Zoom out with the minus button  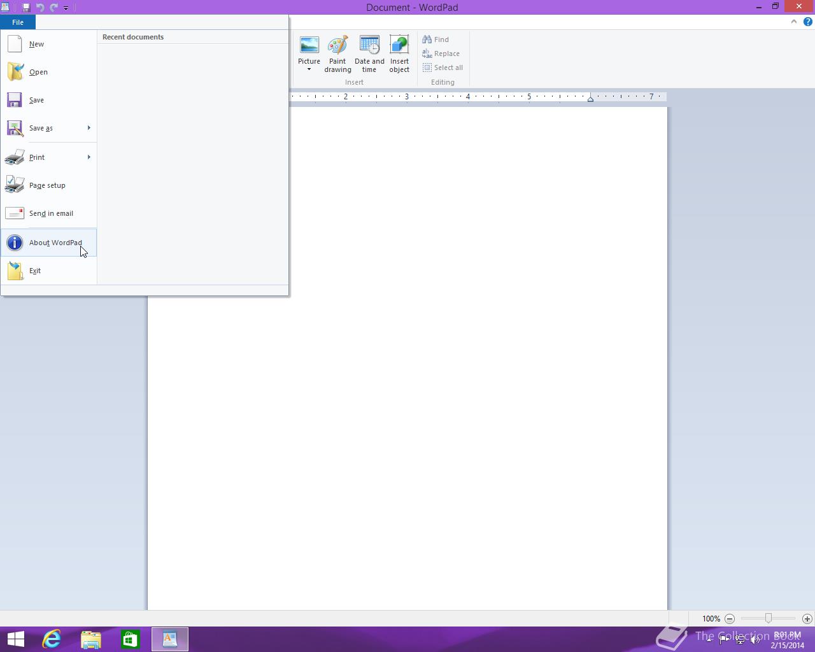coord(730,618)
